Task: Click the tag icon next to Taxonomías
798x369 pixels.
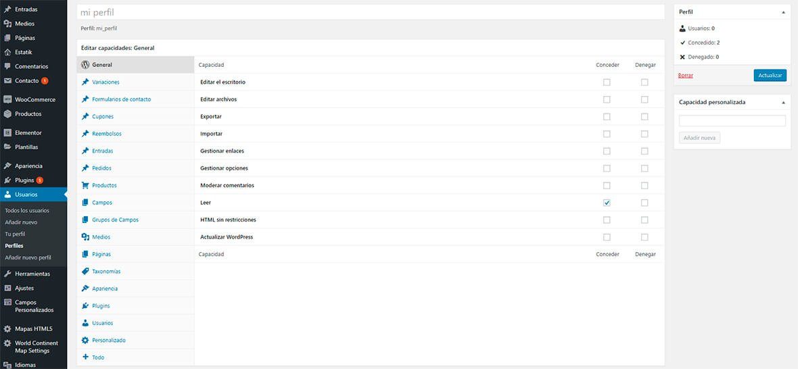Action: 85,272
